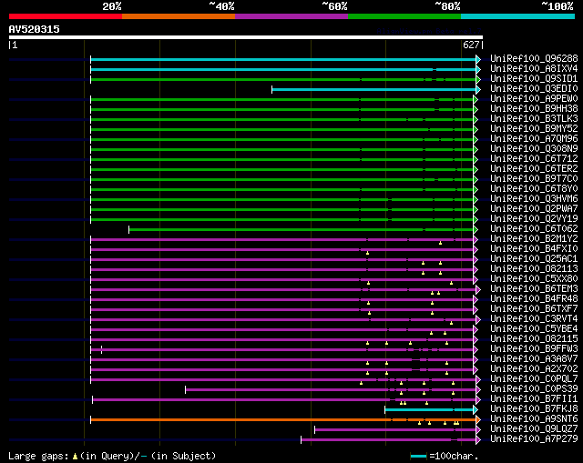Click the UniRef100_B9T7C0 label
This screenshot has width=583, height=463.
tap(534, 179)
